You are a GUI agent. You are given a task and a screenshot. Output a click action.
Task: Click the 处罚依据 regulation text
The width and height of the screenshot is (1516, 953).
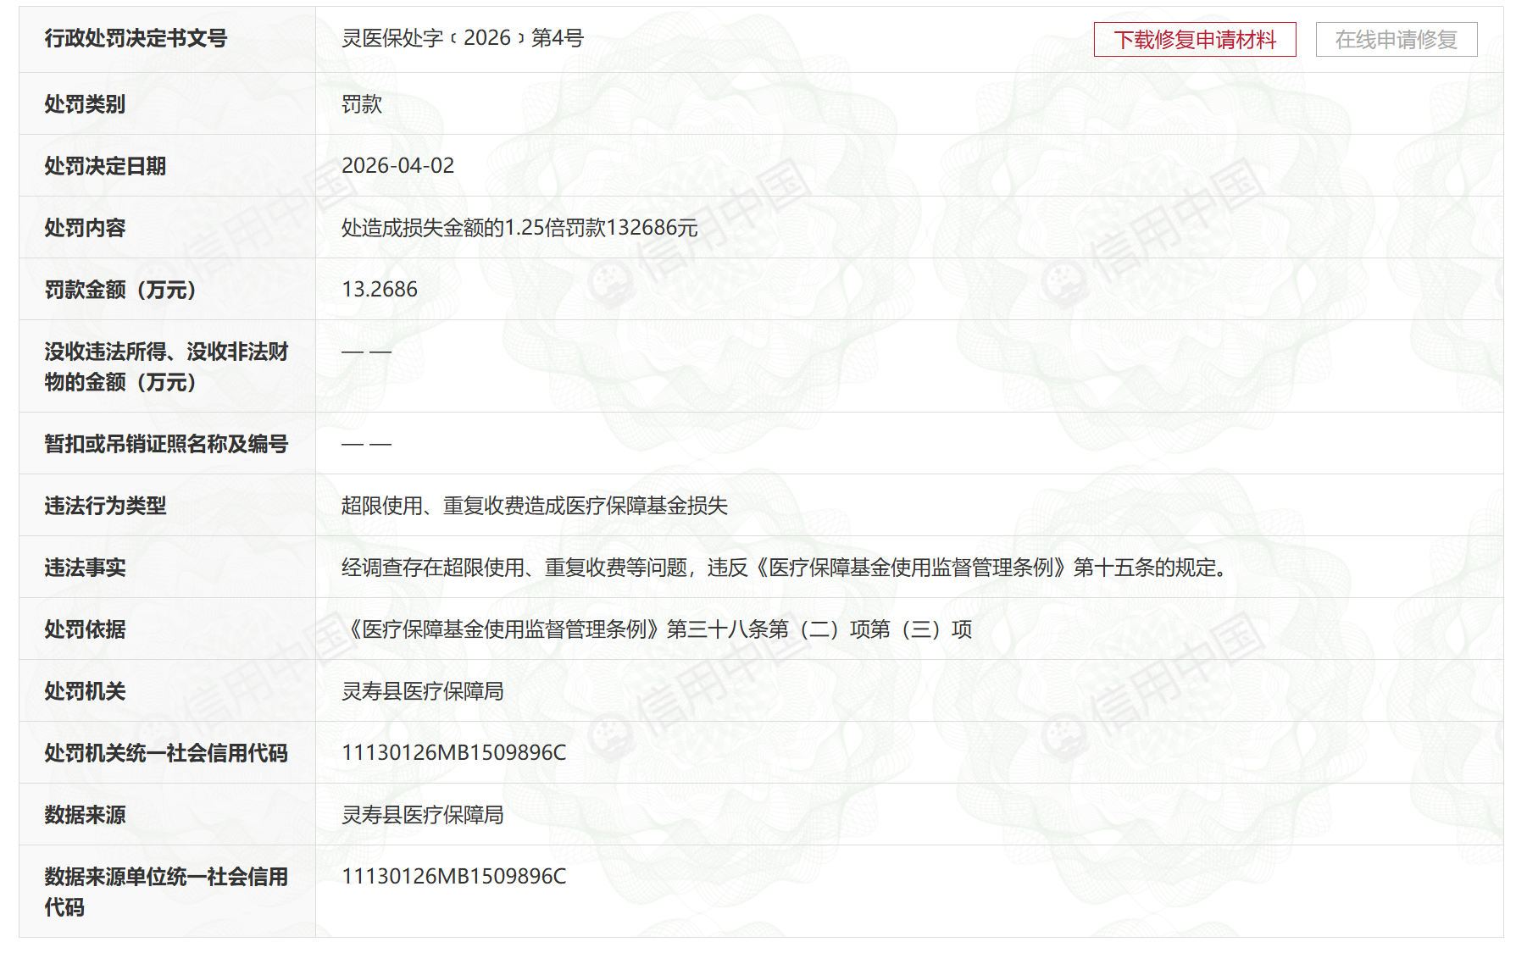pyautogui.click(x=657, y=629)
